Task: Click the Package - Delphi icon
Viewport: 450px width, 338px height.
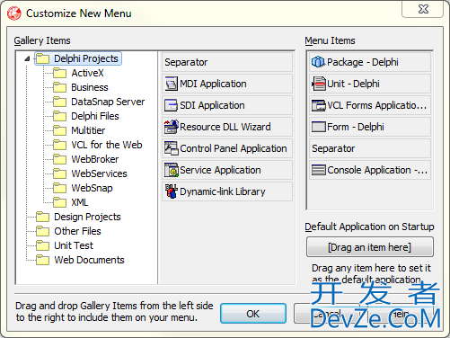Action: click(x=318, y=62)
